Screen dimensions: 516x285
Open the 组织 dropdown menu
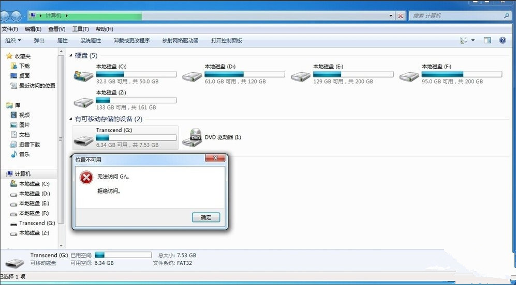[13, 40]
